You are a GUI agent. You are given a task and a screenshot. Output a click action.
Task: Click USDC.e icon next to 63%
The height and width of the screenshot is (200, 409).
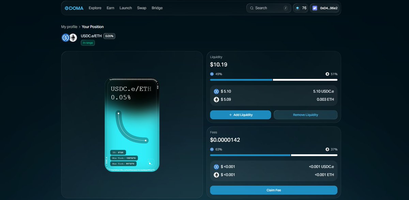pyautogui.click(x=212, y=149)
